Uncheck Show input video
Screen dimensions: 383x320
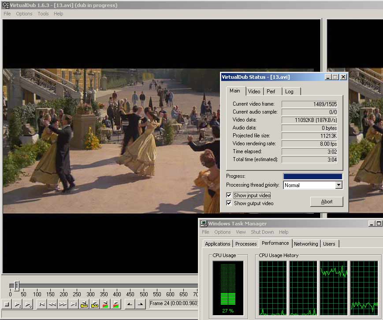[229, 195]
